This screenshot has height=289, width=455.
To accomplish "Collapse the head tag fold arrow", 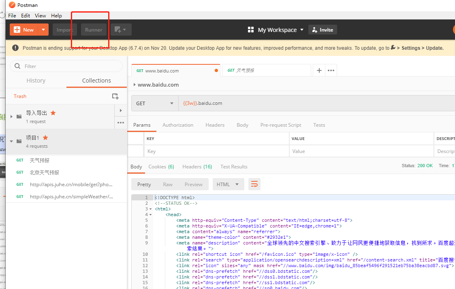I will click(150, 215).
